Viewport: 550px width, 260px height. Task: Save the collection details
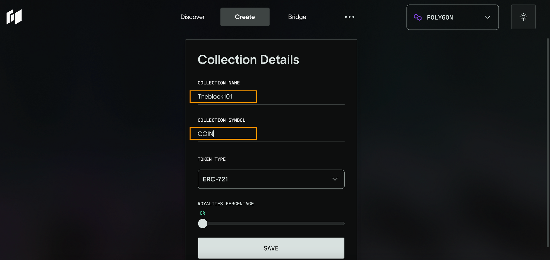[271, 248]
